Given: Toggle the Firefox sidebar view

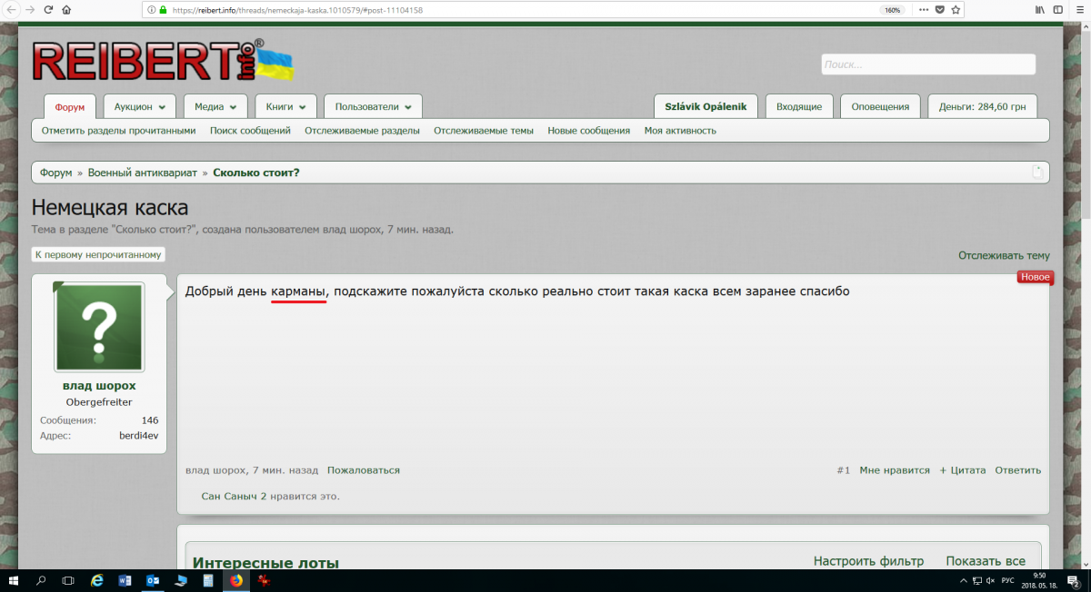Looking at the screenshot, I should [1056, 10].
